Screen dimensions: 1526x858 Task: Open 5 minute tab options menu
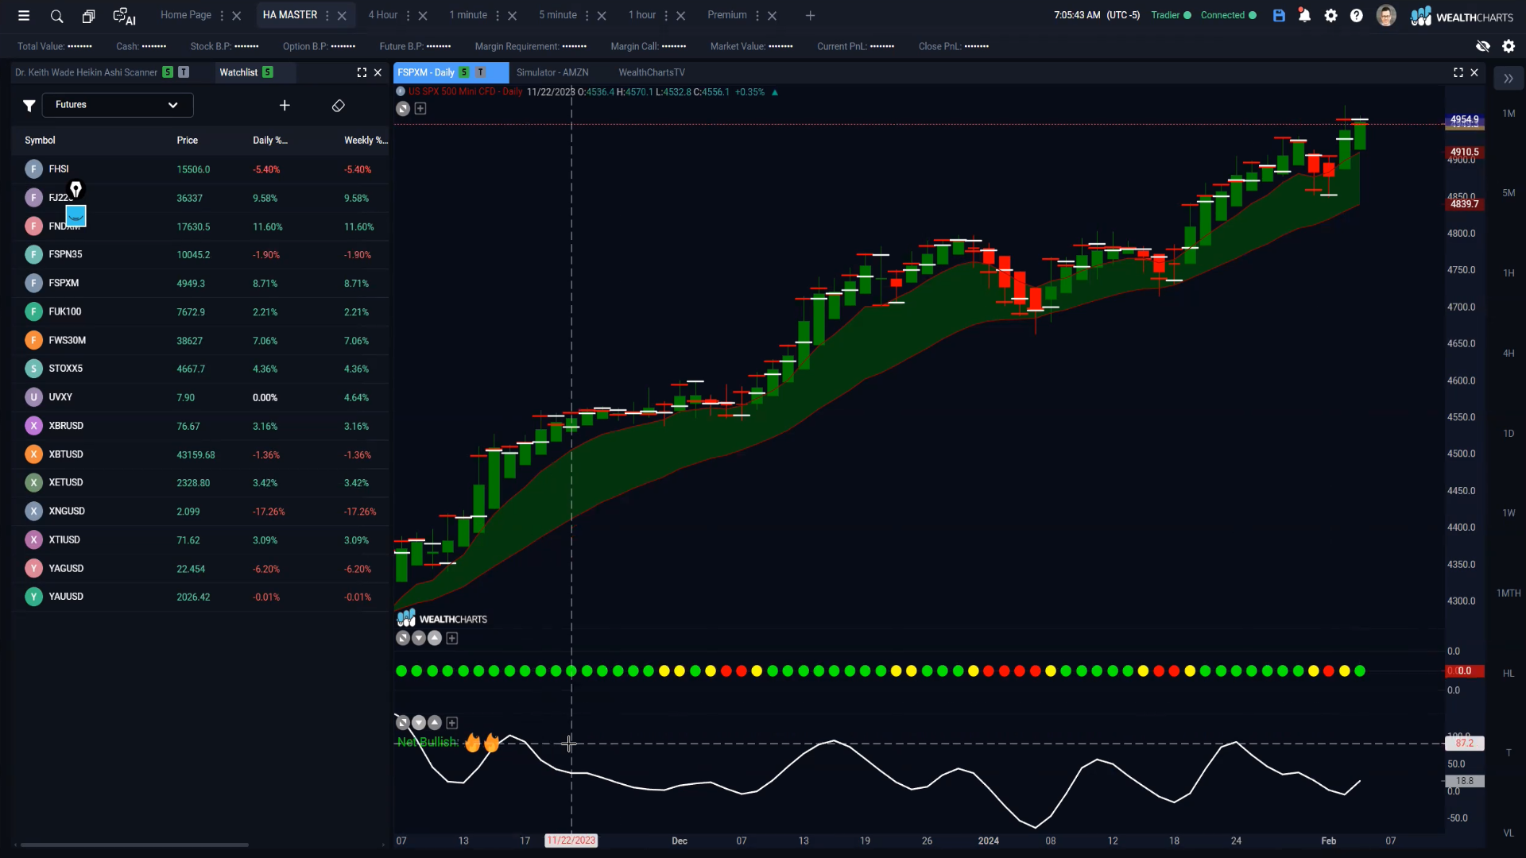pos(587,16)
